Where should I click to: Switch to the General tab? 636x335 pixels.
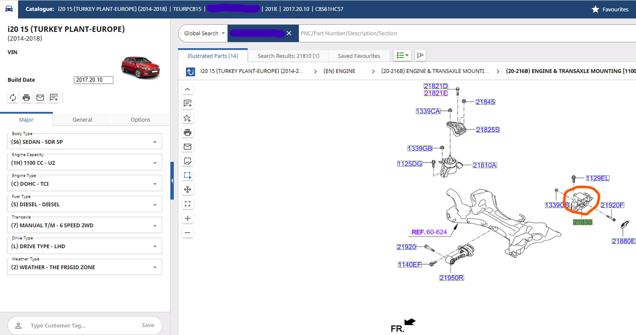pyautogui.click(x=82, y=120)
